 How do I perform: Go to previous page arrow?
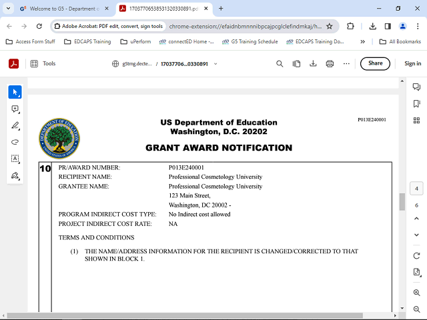point(416,219)
